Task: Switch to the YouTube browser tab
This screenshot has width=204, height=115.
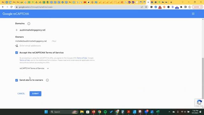Action: tap(85, 2)
